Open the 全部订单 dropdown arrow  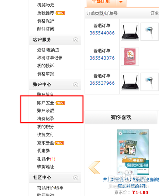[x=121, y=2]
